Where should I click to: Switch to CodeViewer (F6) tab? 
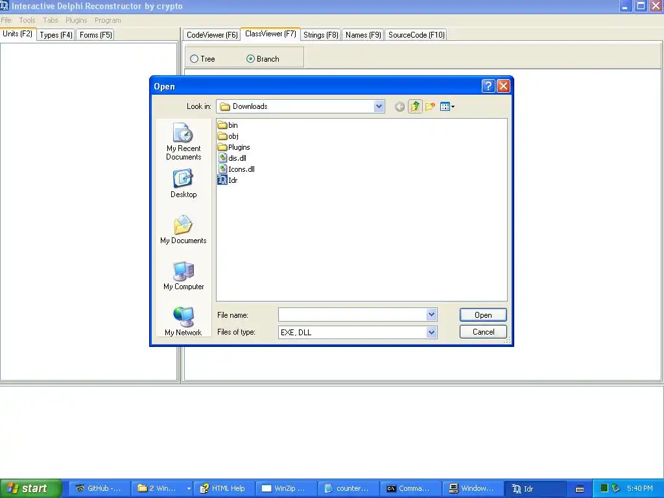[x=212, y=35]
